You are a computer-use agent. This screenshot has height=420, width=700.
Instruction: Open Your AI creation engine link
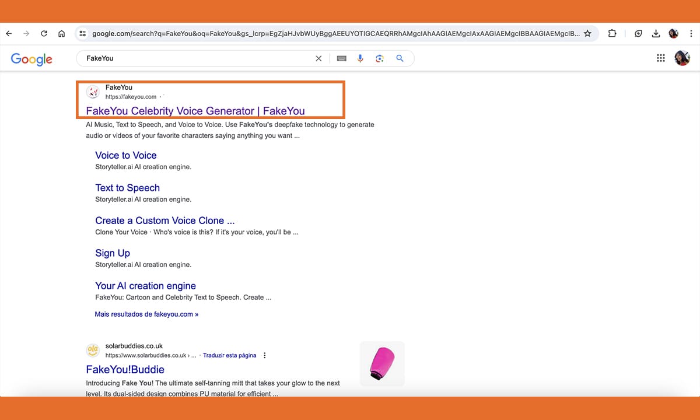[x=145, y=286]
